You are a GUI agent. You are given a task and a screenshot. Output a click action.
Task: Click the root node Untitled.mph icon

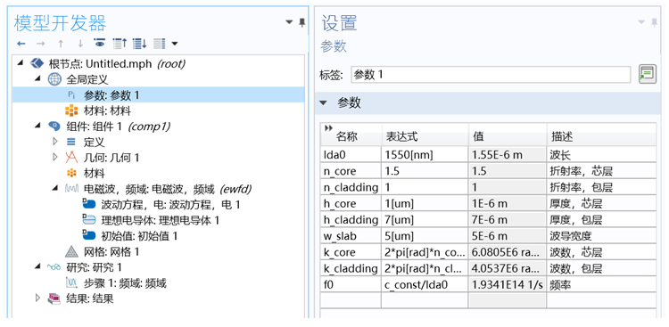(x=37, y=63)
